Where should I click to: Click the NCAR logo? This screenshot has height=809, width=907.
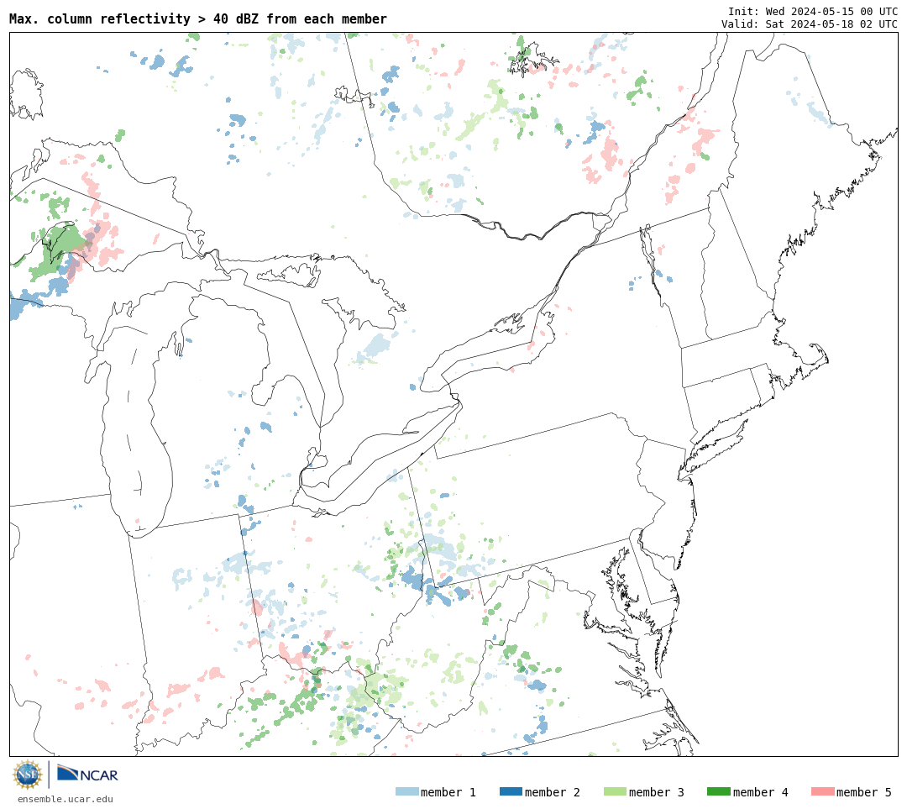tap(88, 774)
